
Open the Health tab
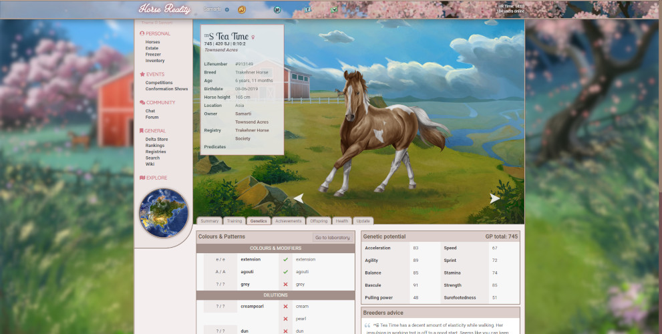[x=342, y=221]
